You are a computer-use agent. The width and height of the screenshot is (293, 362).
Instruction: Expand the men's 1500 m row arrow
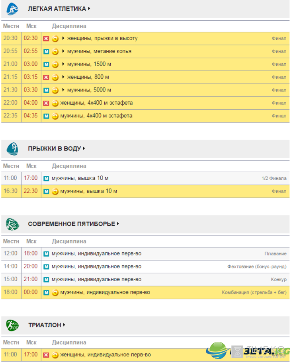[63, 64]
